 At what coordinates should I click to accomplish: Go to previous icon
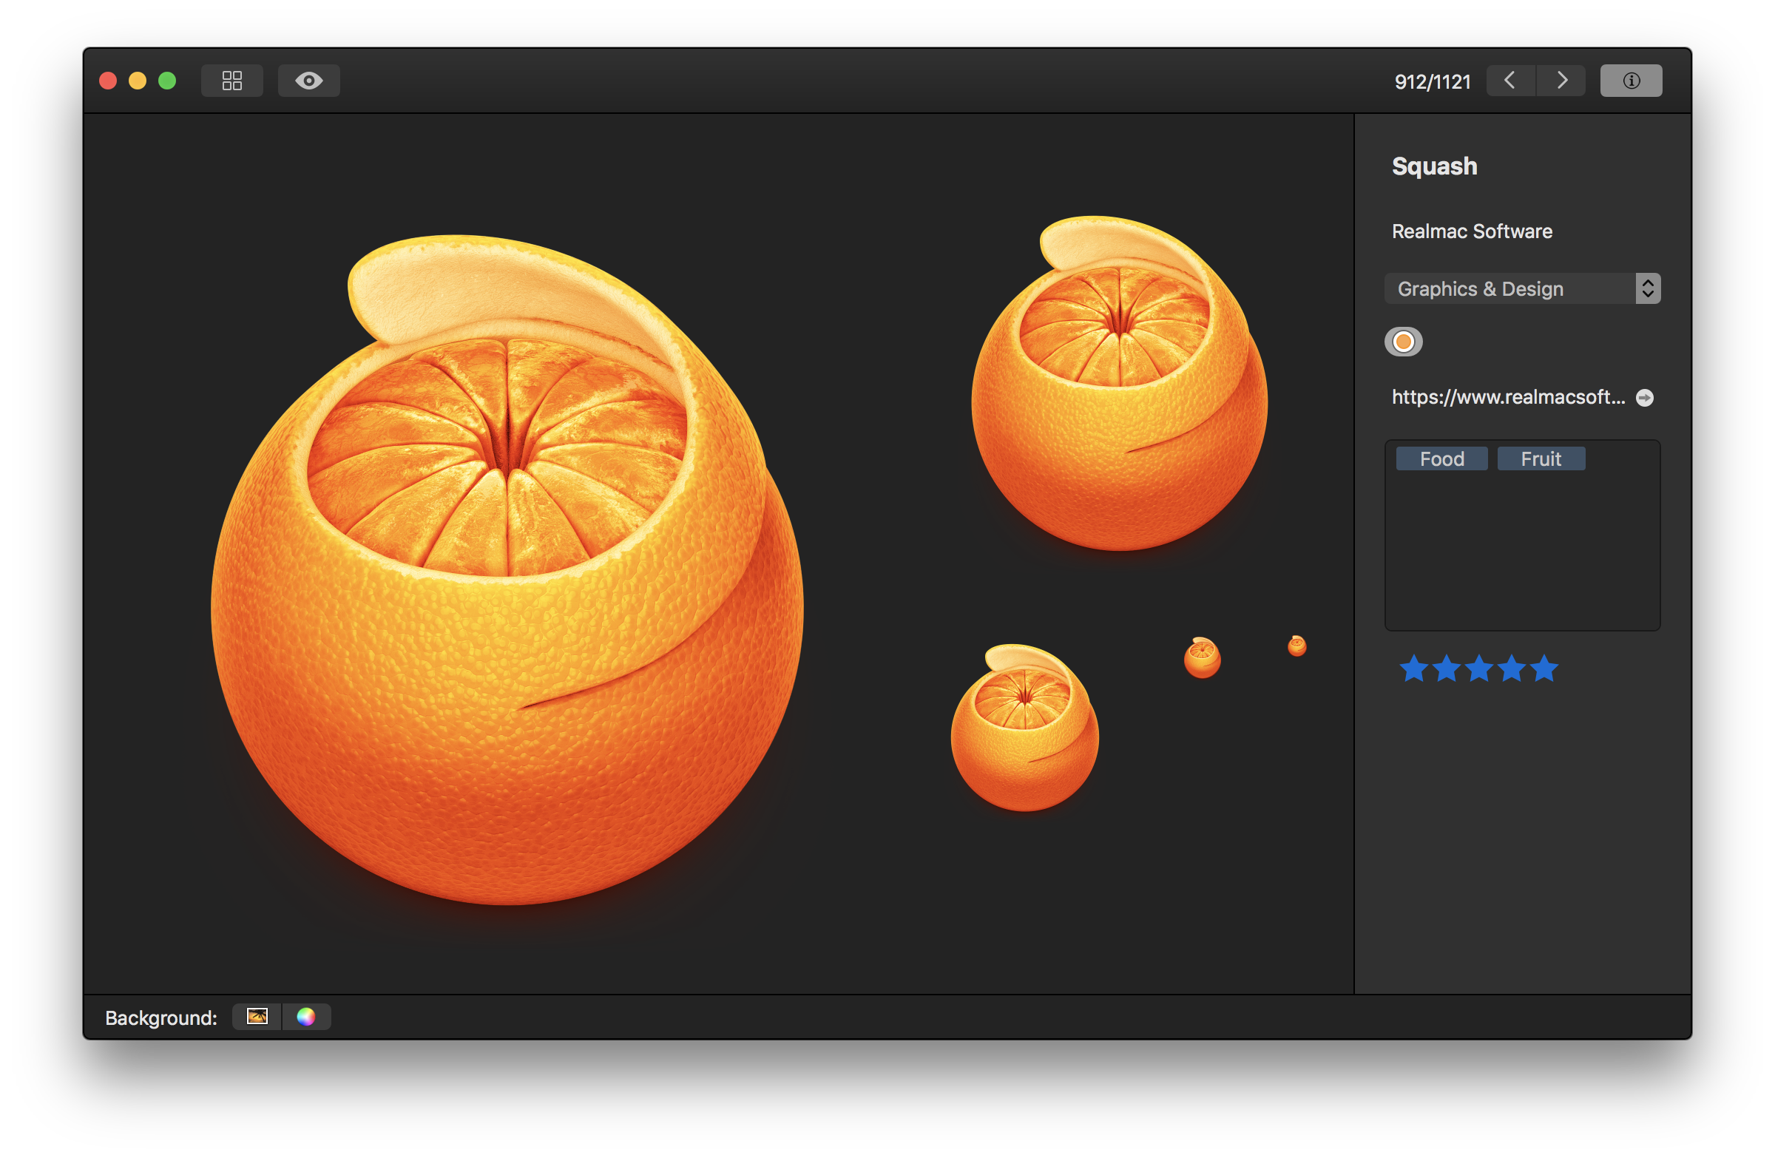(1510, 81)
